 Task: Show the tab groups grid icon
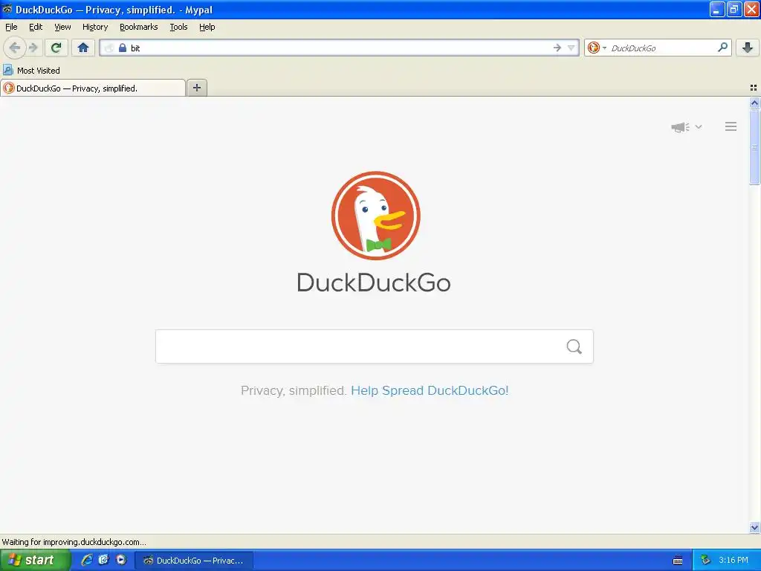pos(754,88)
